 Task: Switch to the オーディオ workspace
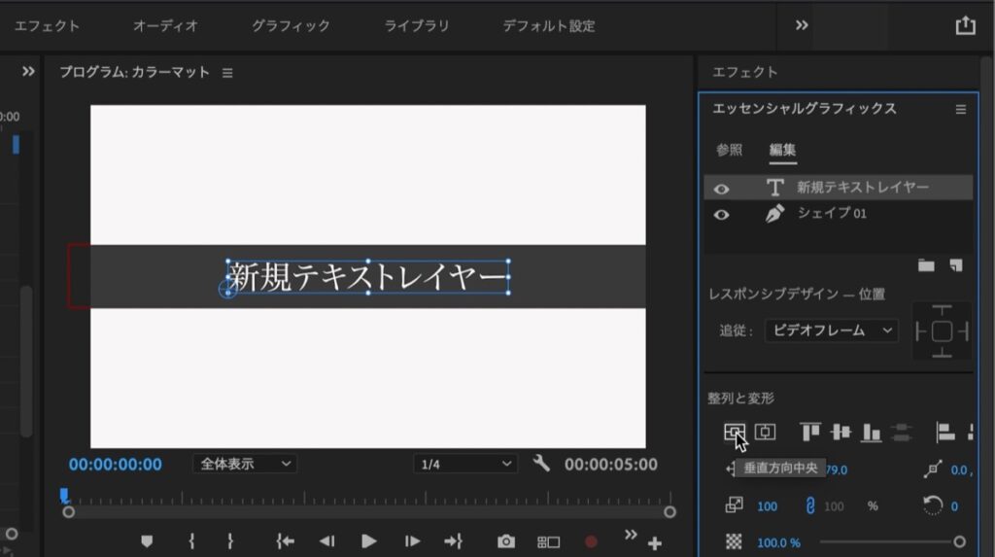point(165,26)
